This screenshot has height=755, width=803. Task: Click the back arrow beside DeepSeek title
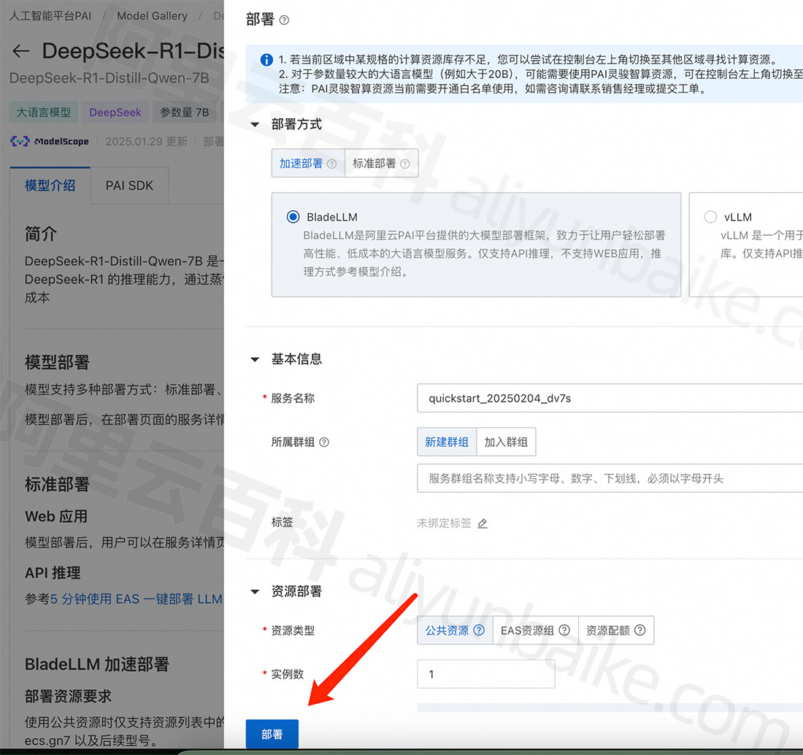coord(21,51)
